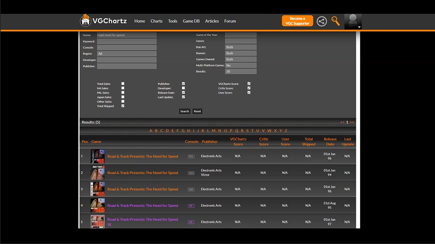This screenshot has height=244, width=435.
Task: Filter results by letter A
Action: click(151, 130)
